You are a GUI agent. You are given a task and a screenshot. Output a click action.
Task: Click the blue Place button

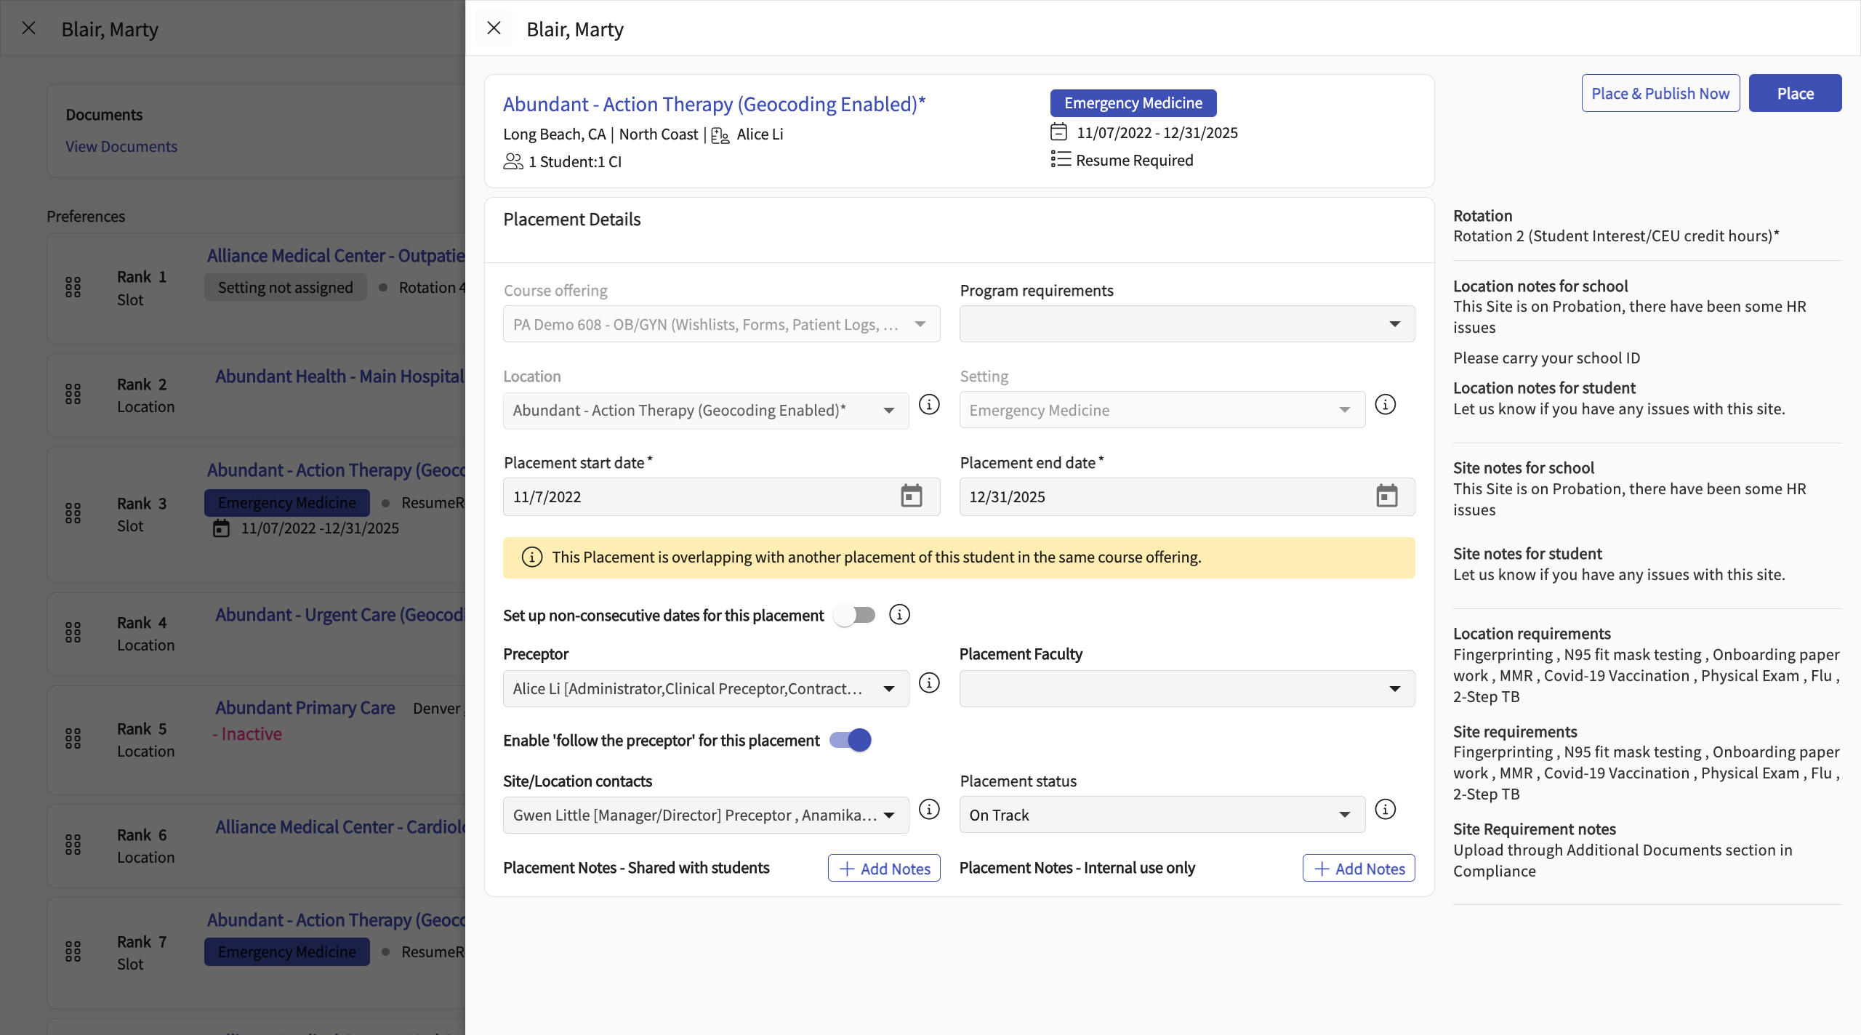click(x=1795, y=93)
